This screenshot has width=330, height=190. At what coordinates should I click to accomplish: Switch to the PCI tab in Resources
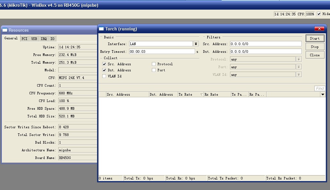coord(24,39)
